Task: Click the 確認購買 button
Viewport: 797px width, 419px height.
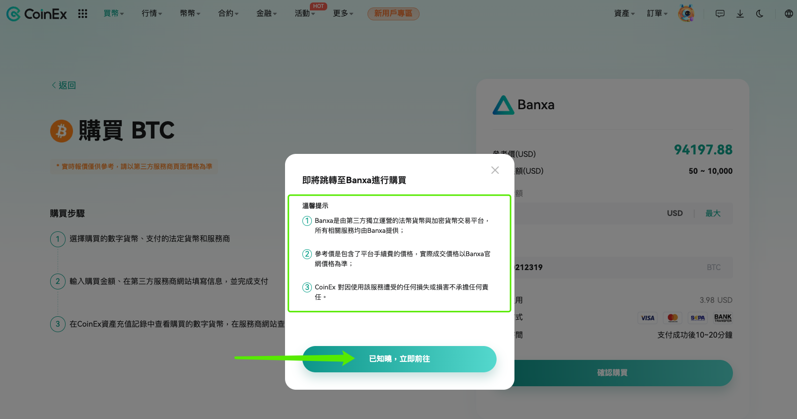Action: click(x=612, y=373)
